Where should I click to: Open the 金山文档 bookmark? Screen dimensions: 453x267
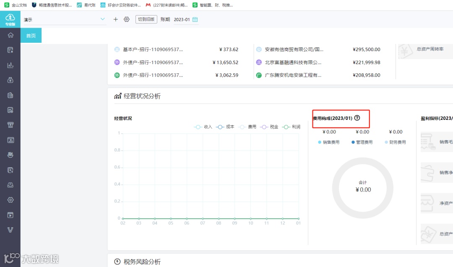click(16, 5)
